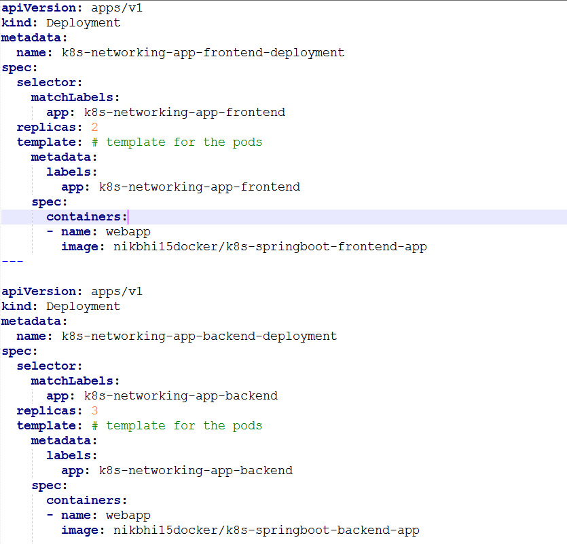
Task: Click the --- document separator
Action: point(12,261)
